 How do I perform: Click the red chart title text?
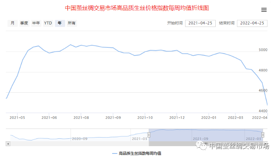coord(137,8)
